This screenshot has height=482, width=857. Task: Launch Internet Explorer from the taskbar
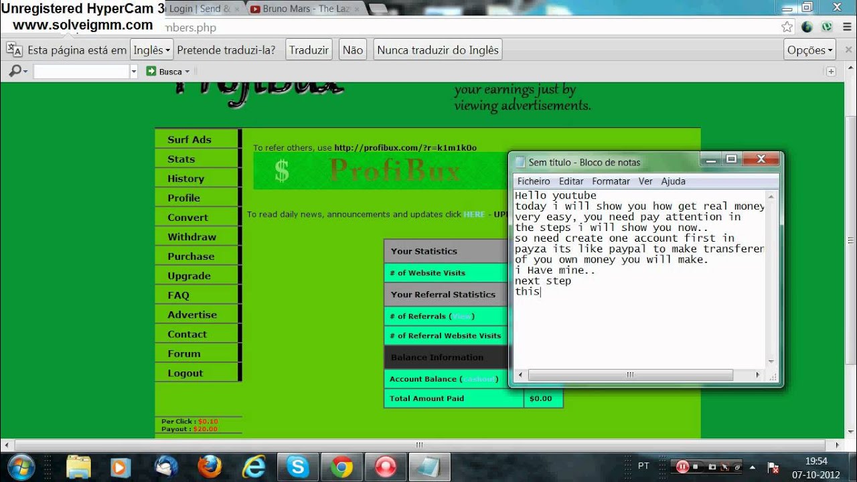pyautogui.click(x=254, y=467)
